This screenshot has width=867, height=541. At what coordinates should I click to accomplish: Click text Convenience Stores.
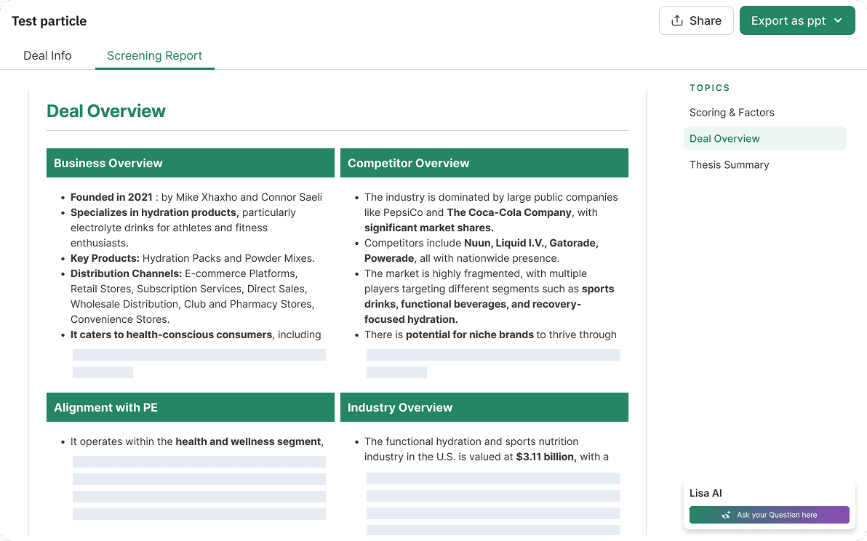[x=120, y=319]
